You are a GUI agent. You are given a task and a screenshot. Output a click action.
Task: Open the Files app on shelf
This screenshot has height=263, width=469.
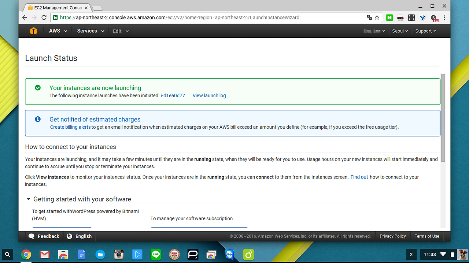point(100,255)
